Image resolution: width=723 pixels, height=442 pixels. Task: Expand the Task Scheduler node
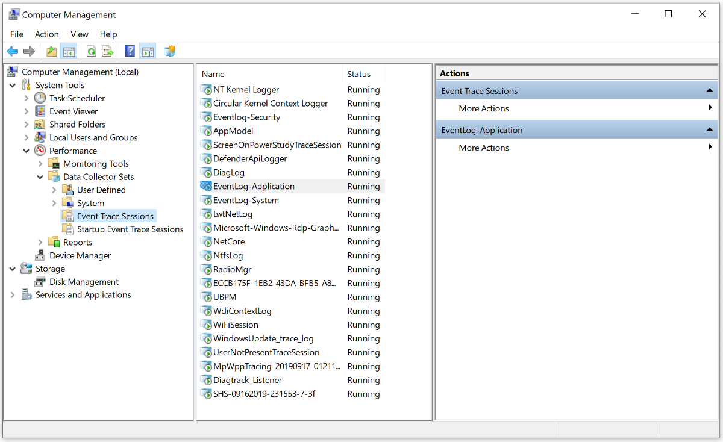click(26, 98)
